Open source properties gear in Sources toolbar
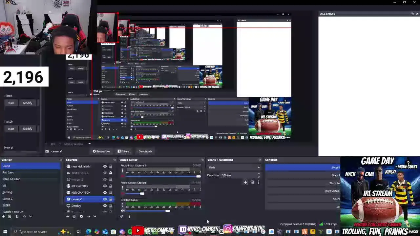The height and width of the screenshot is (236, 420). pyautogui.click(x=81, y=216)
